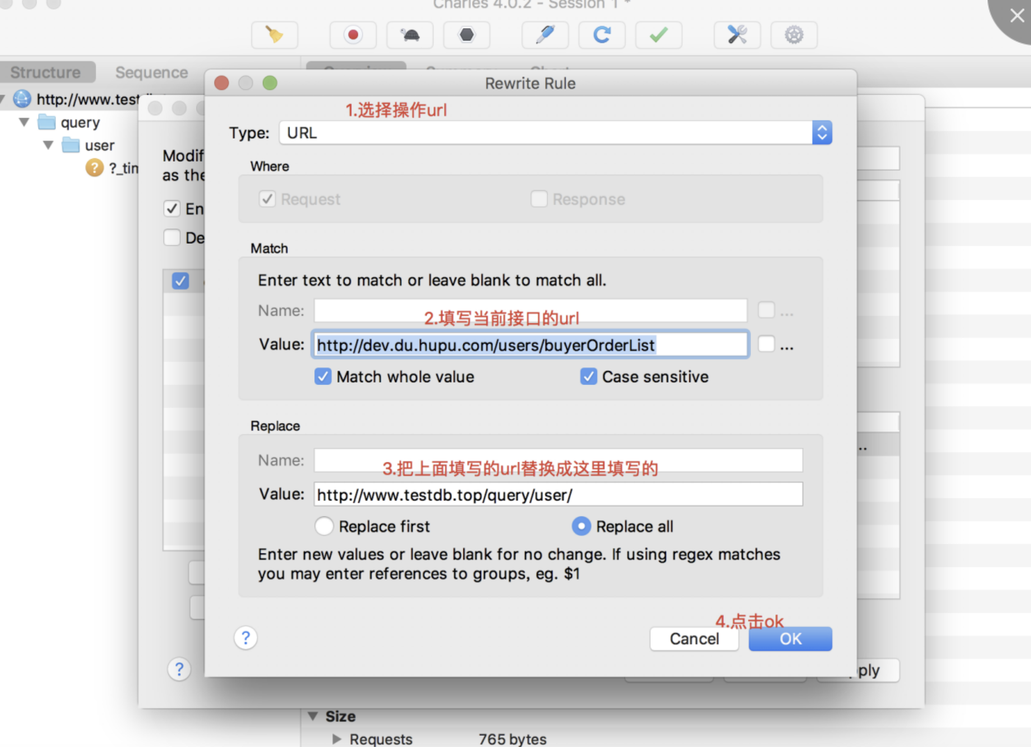Uncheck Case sensitive

pos(588,376)
